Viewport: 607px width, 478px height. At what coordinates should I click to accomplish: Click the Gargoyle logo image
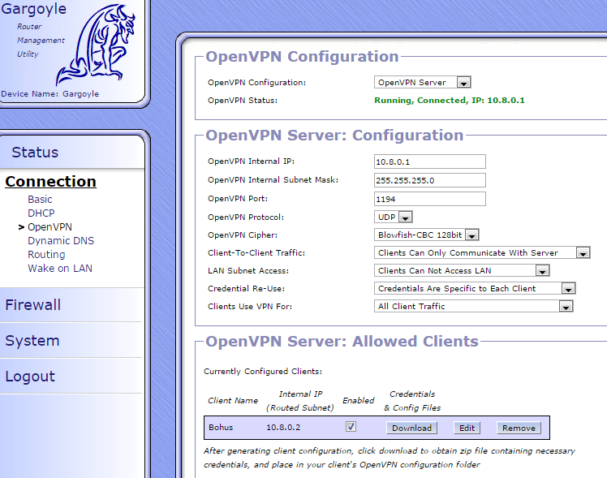[96, 45]
